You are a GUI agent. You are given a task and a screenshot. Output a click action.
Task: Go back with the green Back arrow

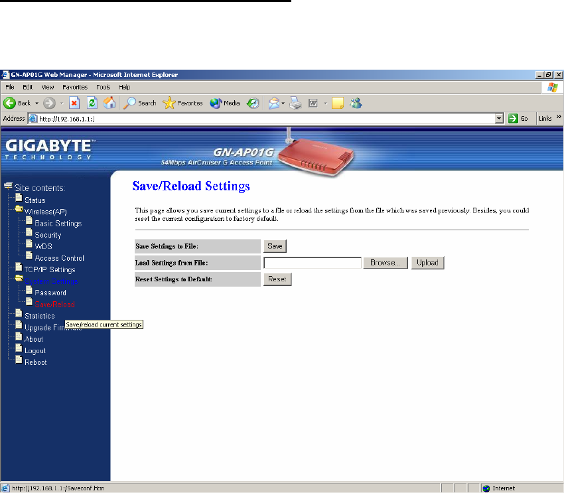tap(10, 104)
